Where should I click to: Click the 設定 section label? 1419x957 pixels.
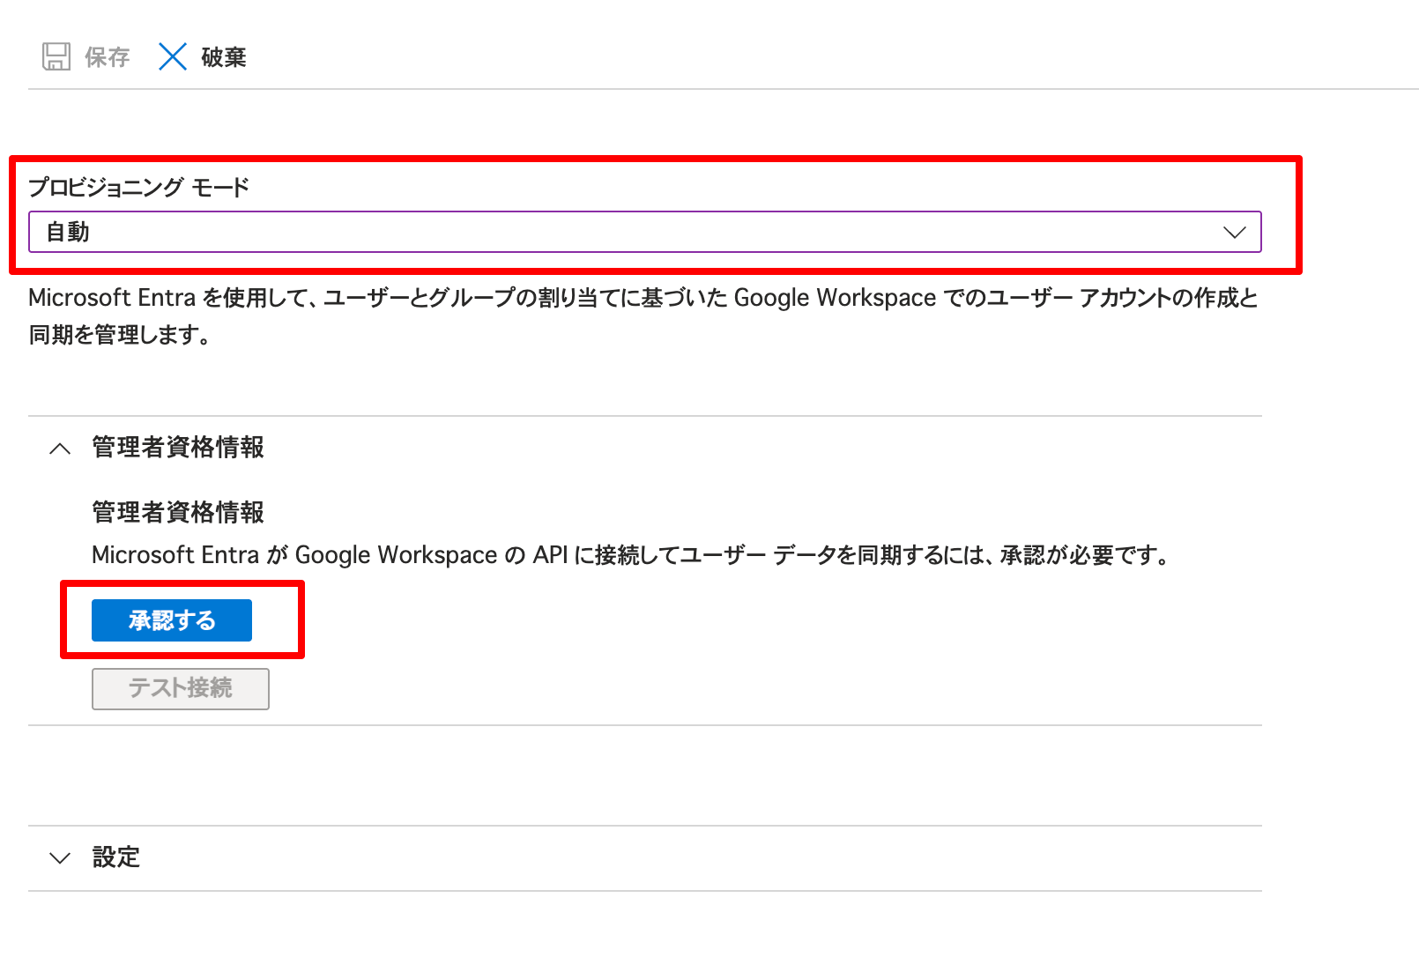click(115, 857)
